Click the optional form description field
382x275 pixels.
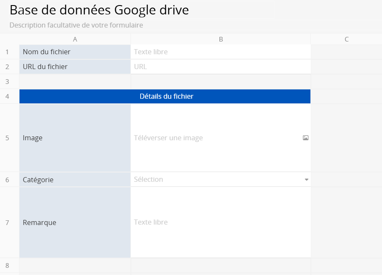coord(76,25)
